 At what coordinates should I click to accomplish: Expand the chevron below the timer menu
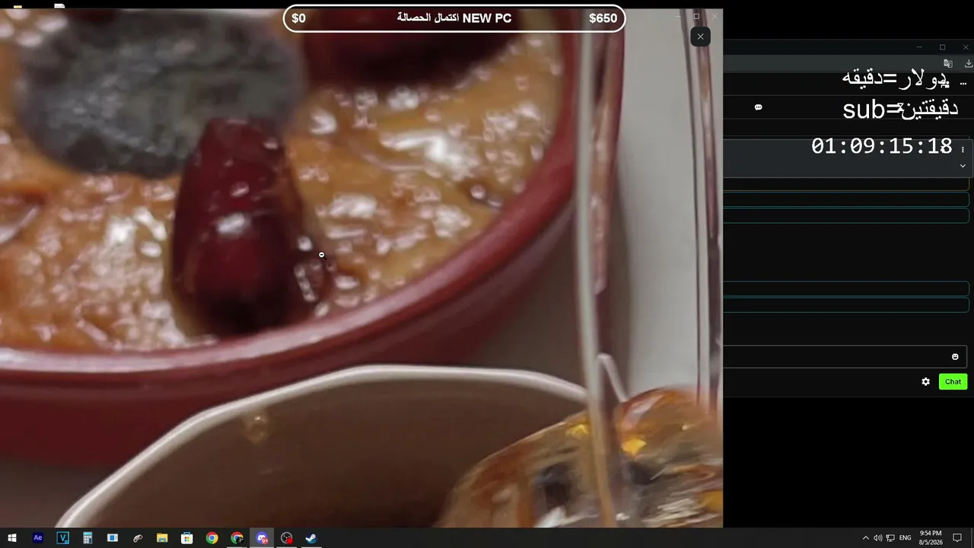tap(963, 165)
